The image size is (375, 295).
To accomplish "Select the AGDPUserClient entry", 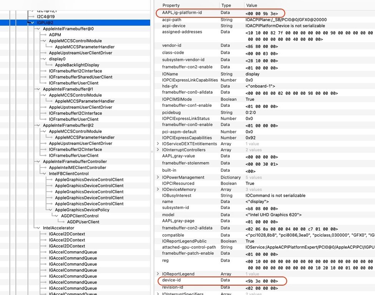I will click(83, 222).
